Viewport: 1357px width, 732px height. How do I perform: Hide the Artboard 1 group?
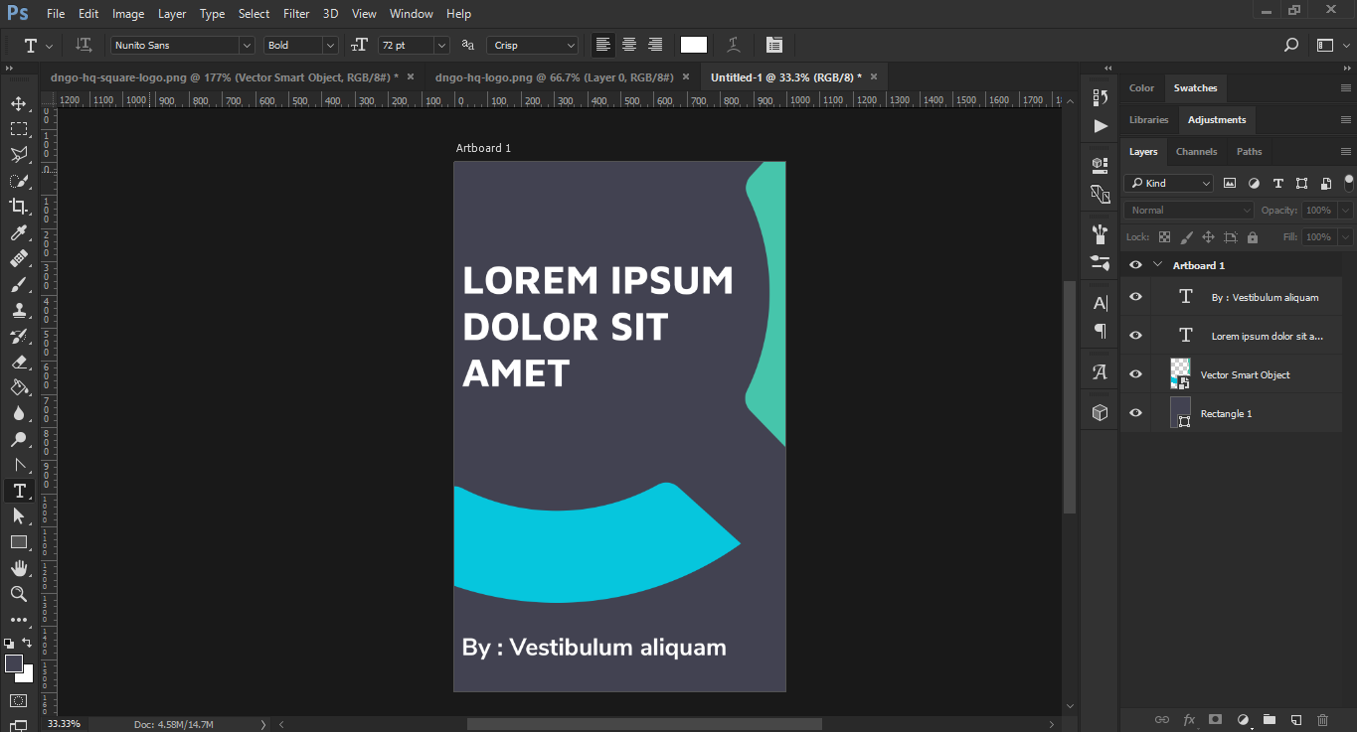coord(1135,265)
